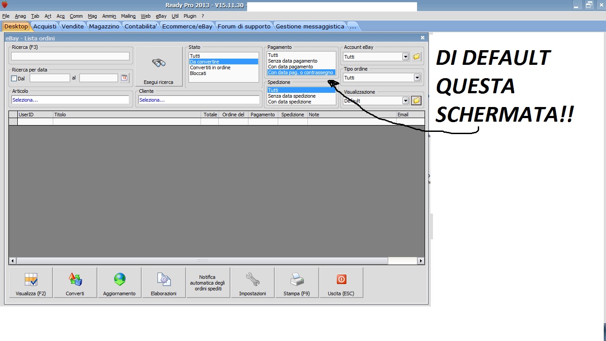
Task: Select Tutti in the Pagamento list
Action: 302,55
